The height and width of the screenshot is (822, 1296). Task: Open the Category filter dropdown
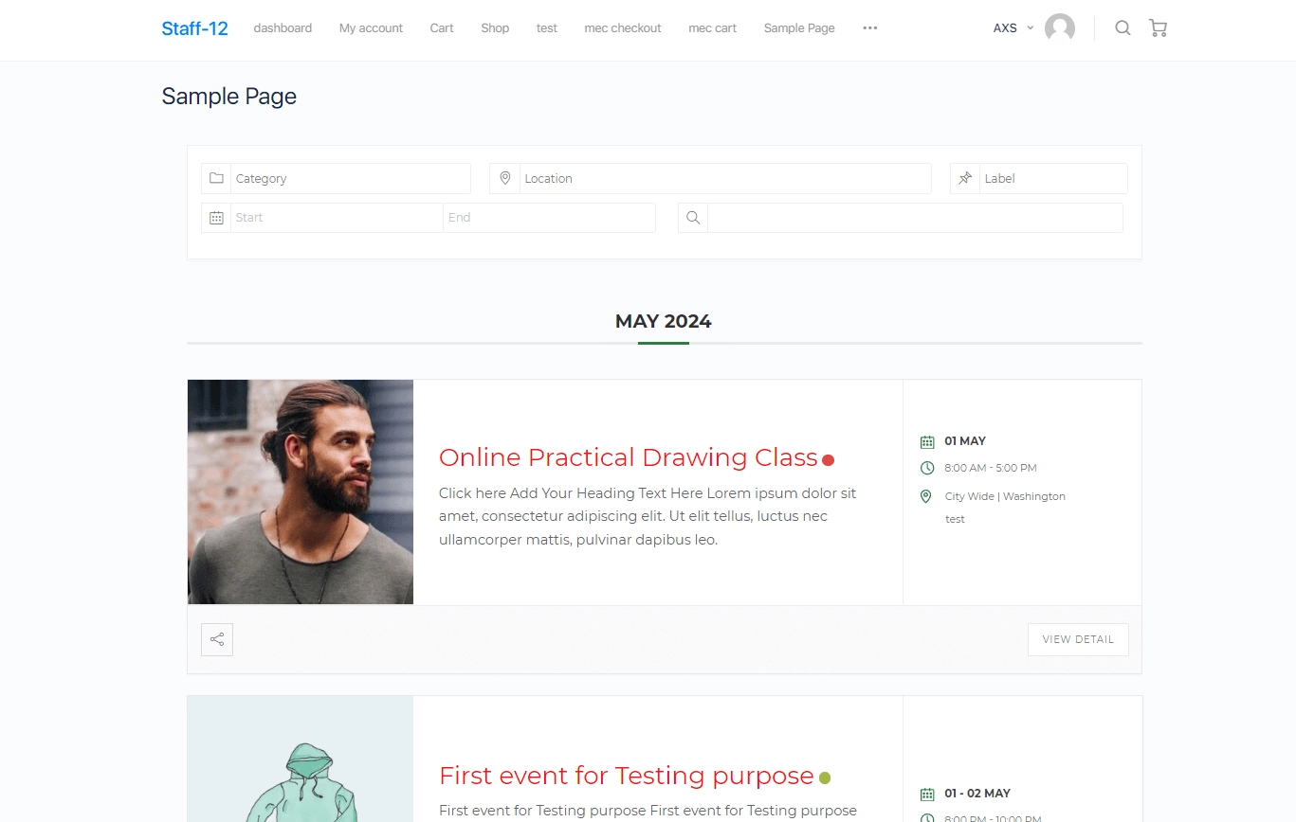coord(351,178)
